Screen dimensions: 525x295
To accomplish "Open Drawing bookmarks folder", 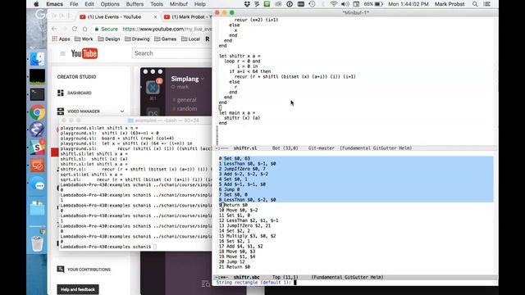I will [x=137, y=39].
